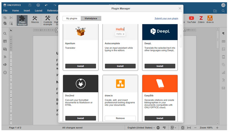Toggle nonprinting characters paragraph icon
This screenshot has height=132, width=229.
(223, 34)
